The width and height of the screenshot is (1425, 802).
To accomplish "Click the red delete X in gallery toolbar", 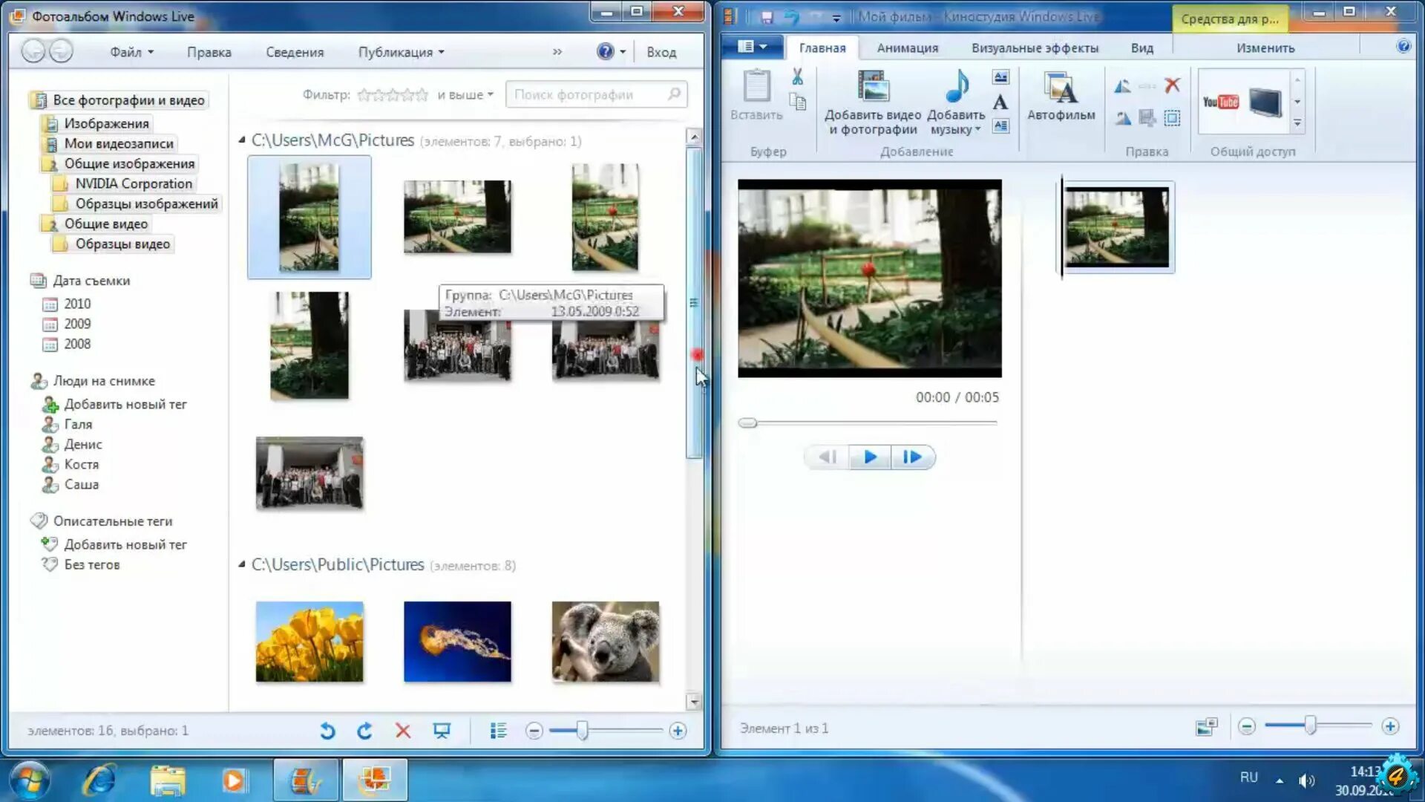I will pos(403,731).
